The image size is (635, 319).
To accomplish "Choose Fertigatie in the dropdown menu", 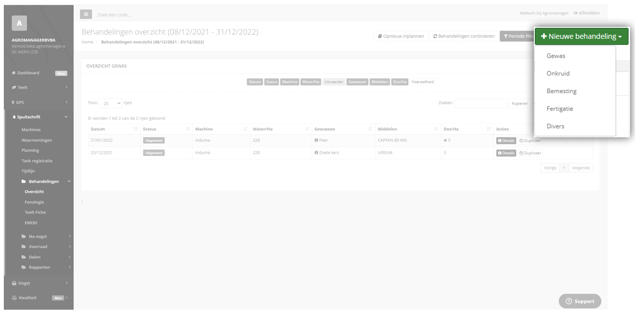I will pos(560,109).
